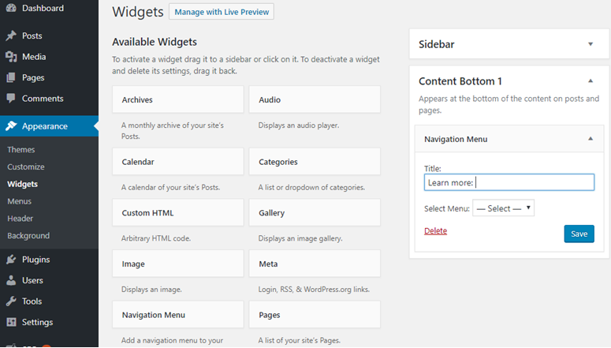Click the Comments speech bubble icon

click(11, 98)
